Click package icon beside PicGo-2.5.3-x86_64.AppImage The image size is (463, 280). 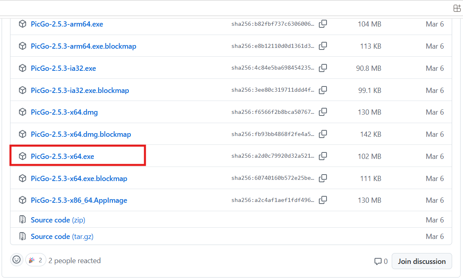[23, 200]
